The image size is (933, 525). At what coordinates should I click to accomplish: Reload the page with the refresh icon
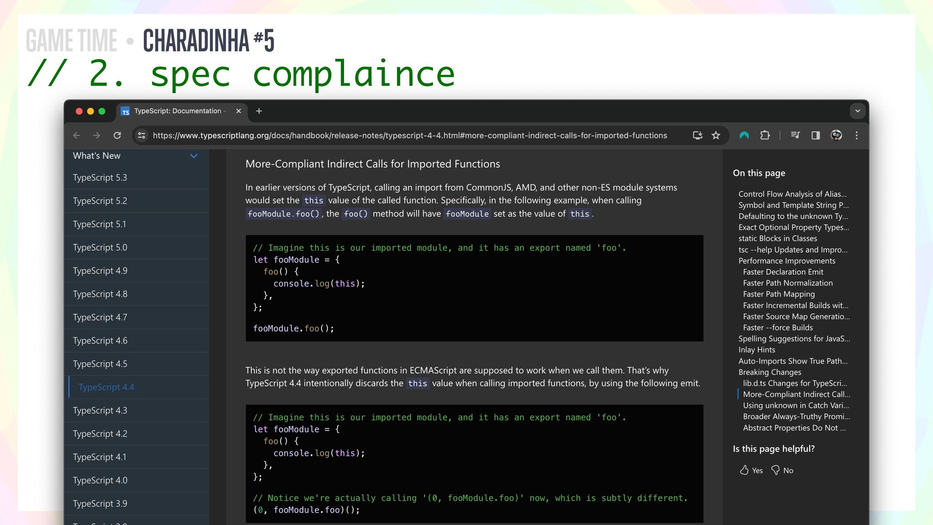pyautogui.click(x=117, y=136)
